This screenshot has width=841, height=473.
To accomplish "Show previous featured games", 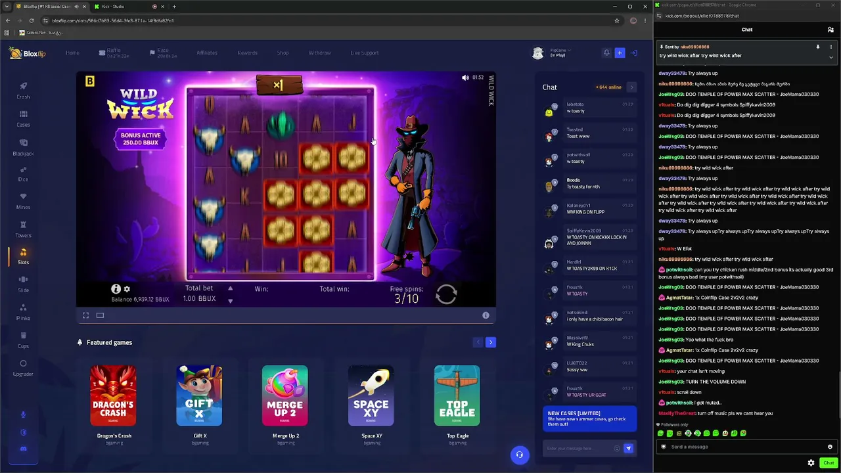I will (478, 342).
